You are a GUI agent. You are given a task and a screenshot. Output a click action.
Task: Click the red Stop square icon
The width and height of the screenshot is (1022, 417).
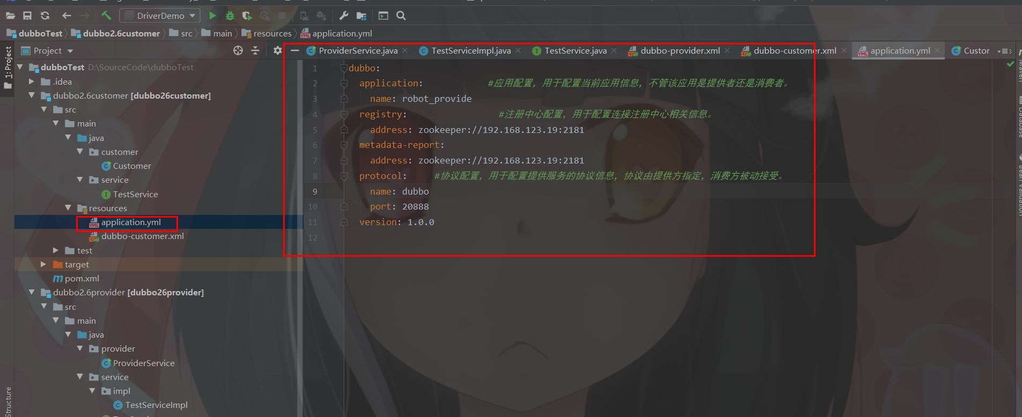click(x=282, y=16)
